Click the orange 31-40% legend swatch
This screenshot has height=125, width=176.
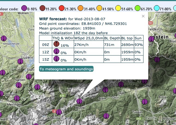tap(80, 8)
